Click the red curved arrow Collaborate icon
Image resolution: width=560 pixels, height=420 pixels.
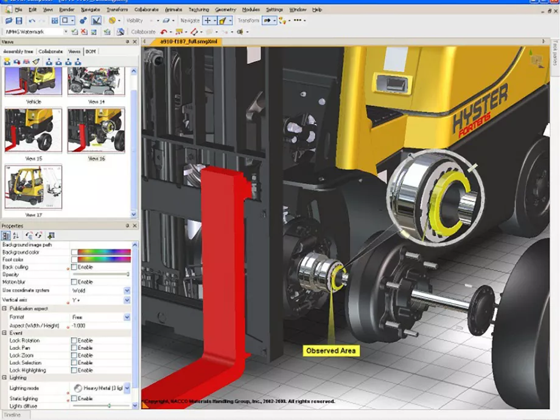[x=164, y=32]
